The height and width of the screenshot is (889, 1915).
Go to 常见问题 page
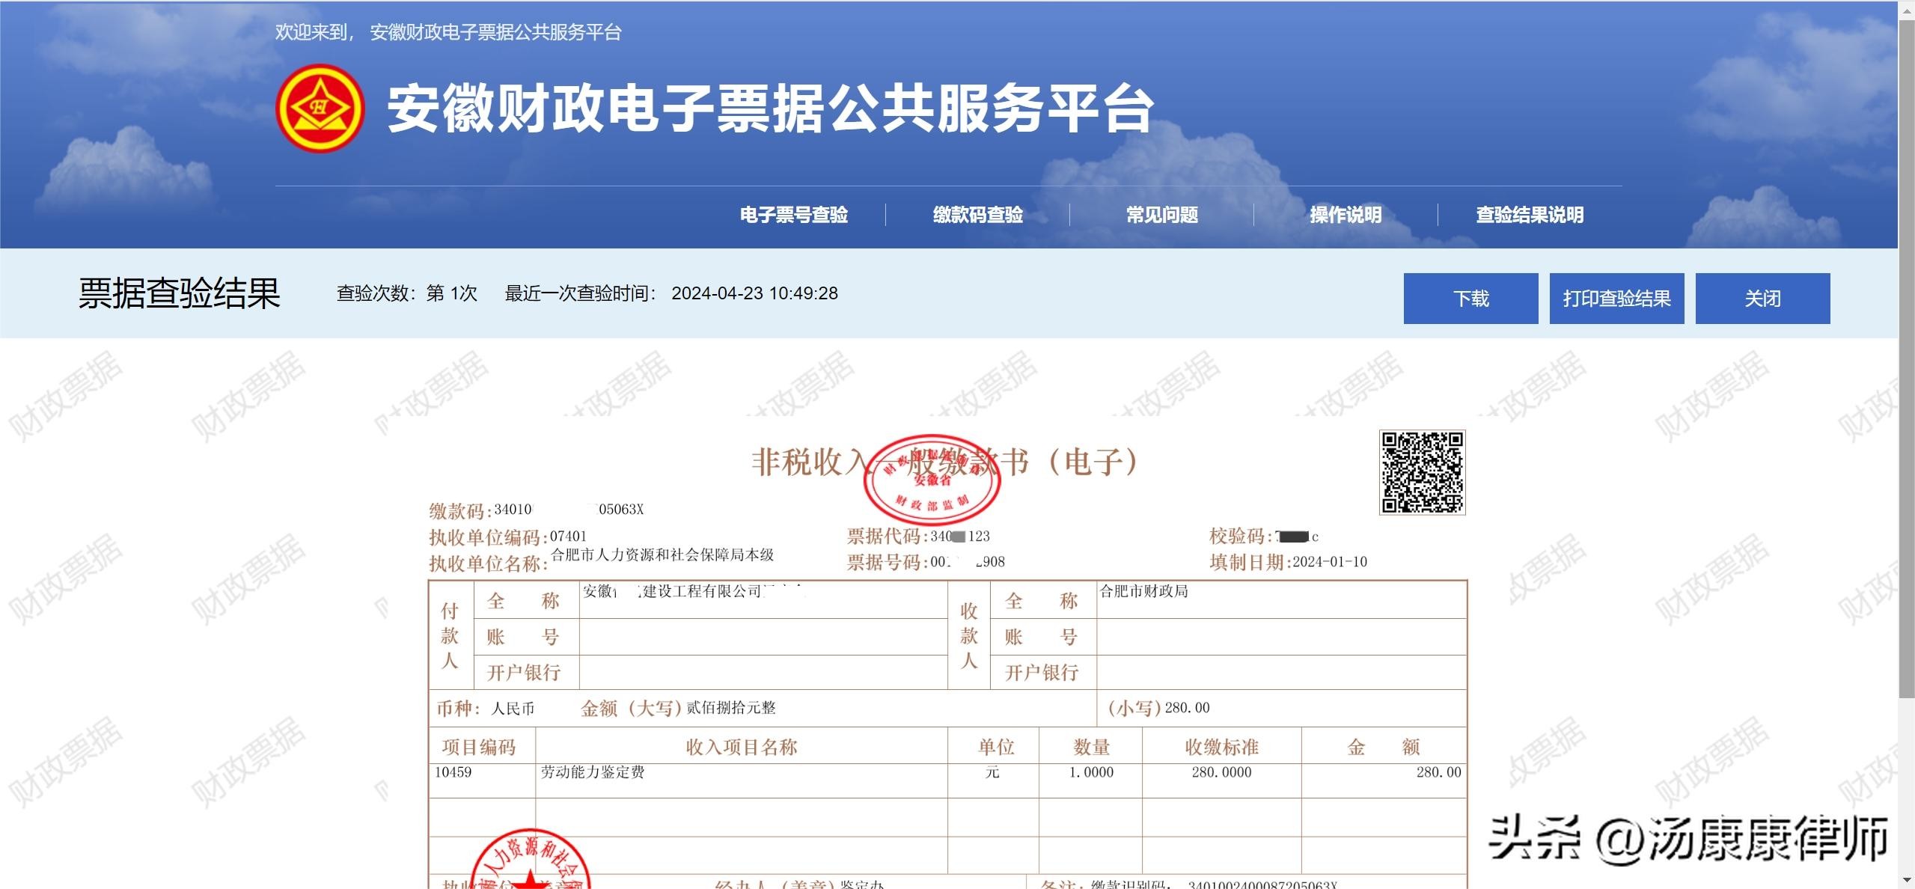pyautogui.click(x=1161, y=215)
